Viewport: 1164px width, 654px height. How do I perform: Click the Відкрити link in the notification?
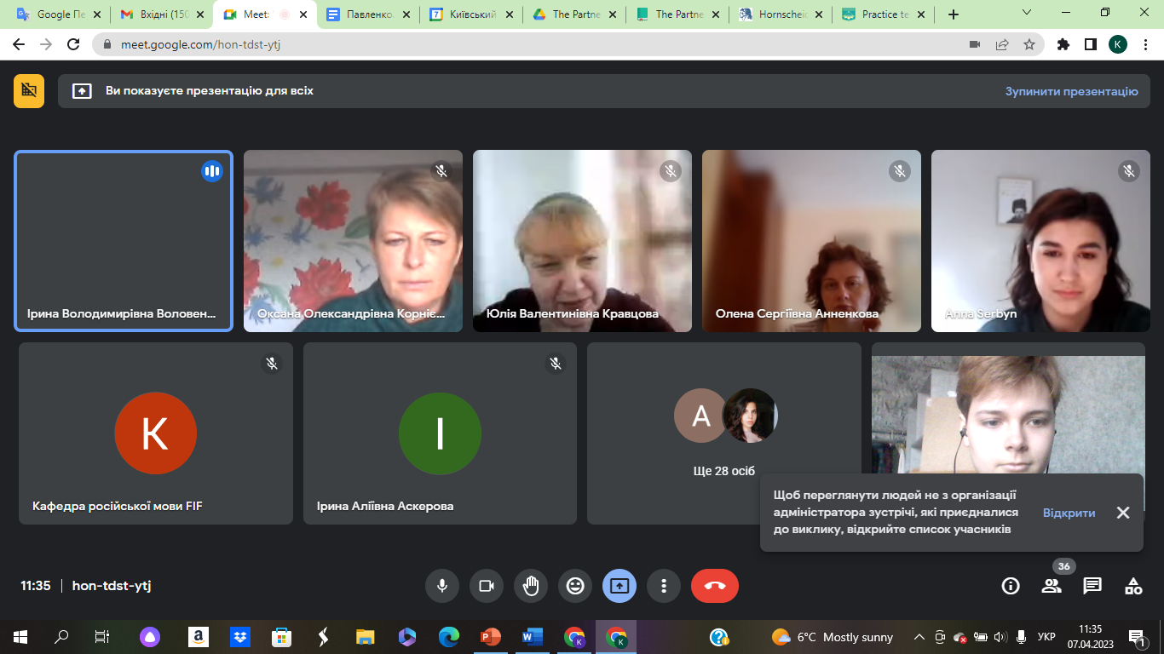[x=1069, y=513]
